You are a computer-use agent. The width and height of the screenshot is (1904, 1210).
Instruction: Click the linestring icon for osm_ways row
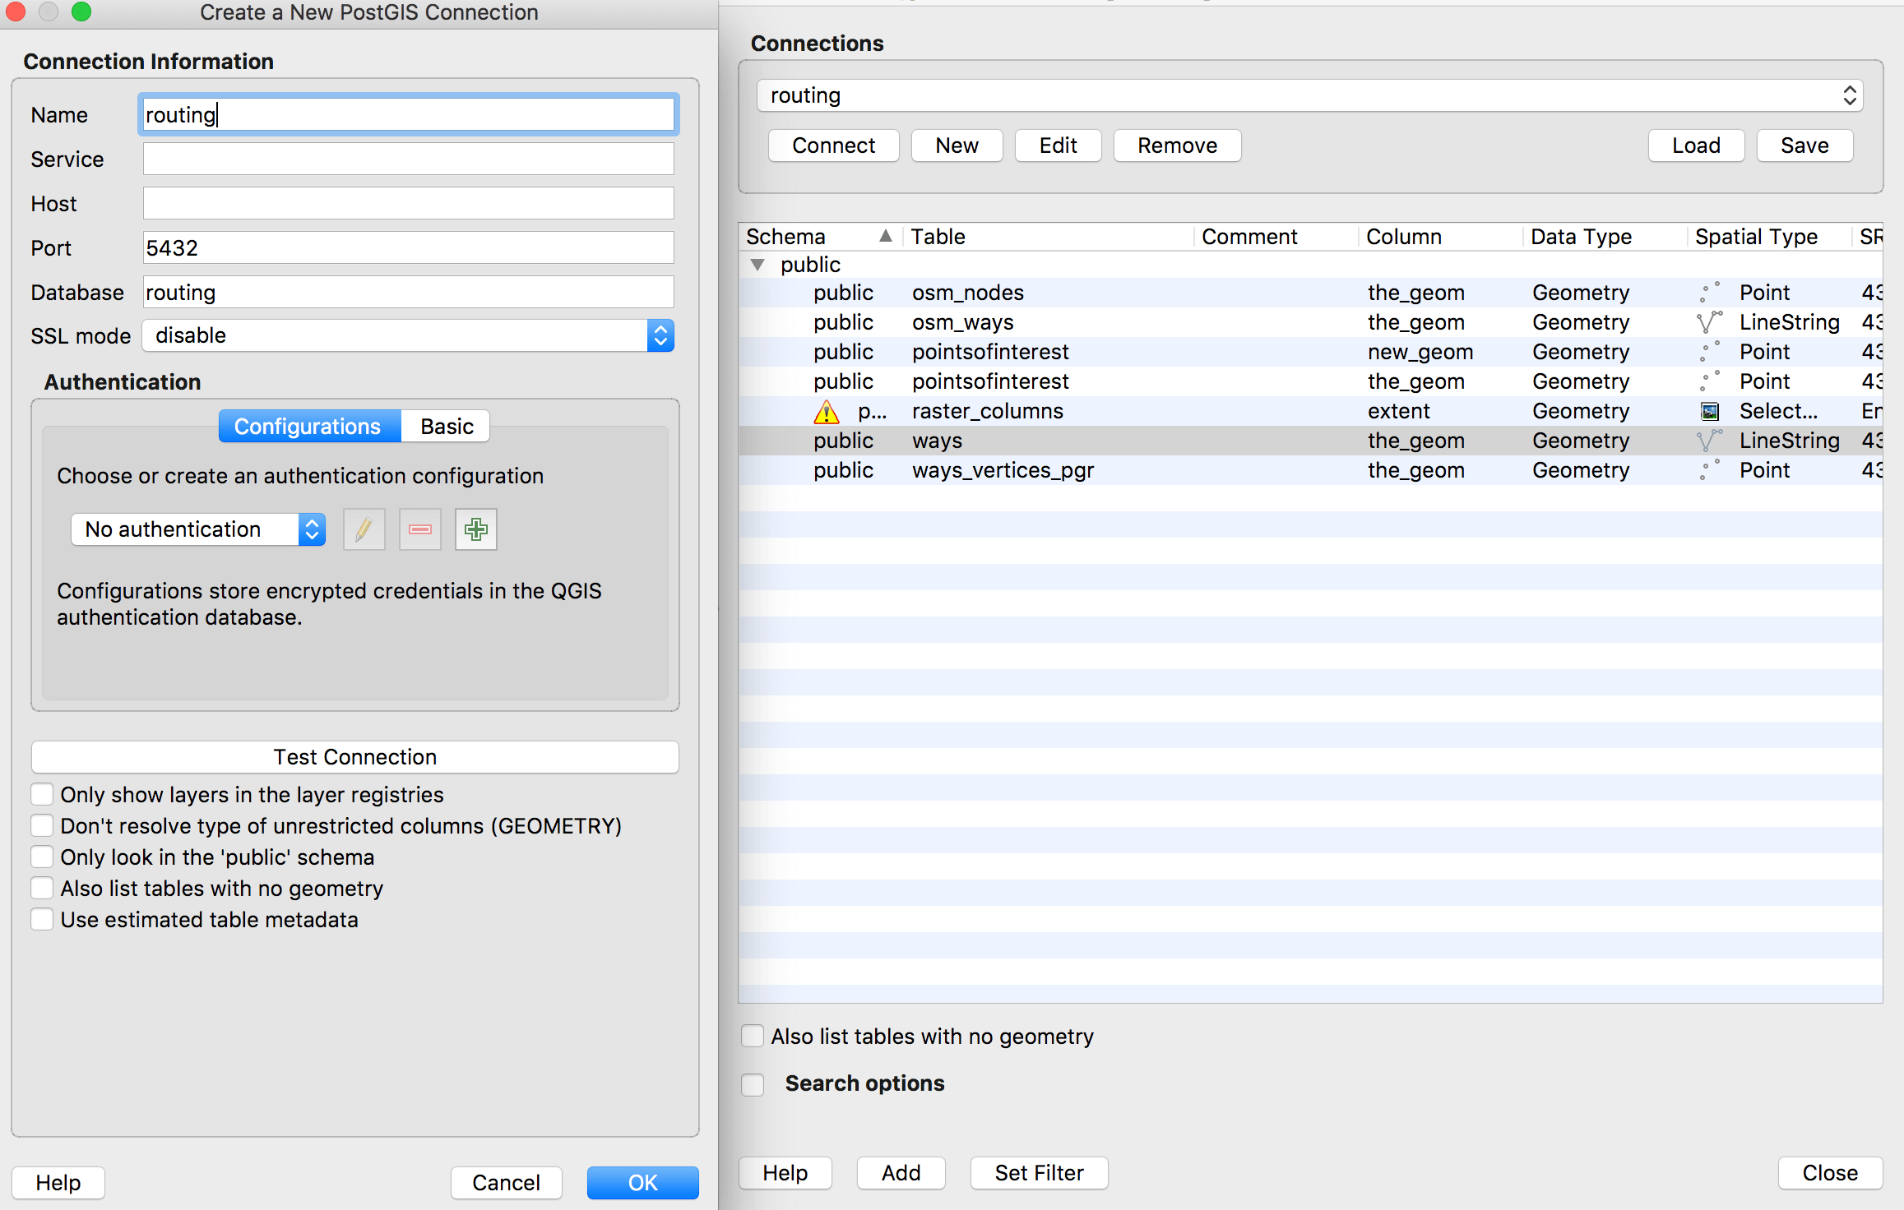(x=1710, y=322)
